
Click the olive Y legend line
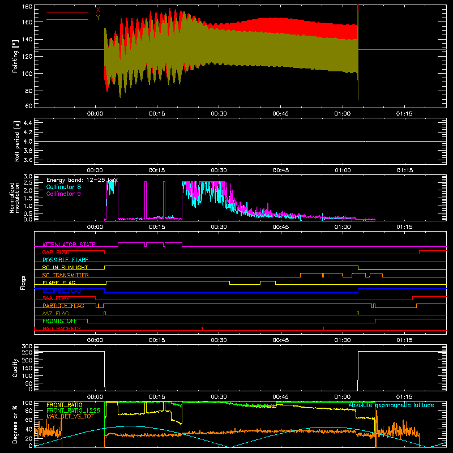pyautogui.click(x=67, y=19)
